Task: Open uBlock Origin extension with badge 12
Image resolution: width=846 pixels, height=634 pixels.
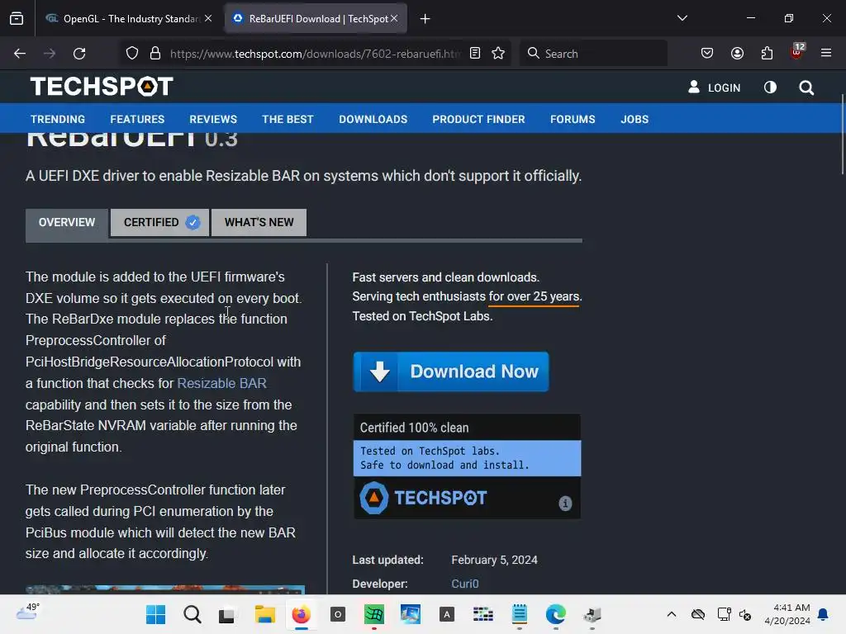Action: tap(797, 52)
